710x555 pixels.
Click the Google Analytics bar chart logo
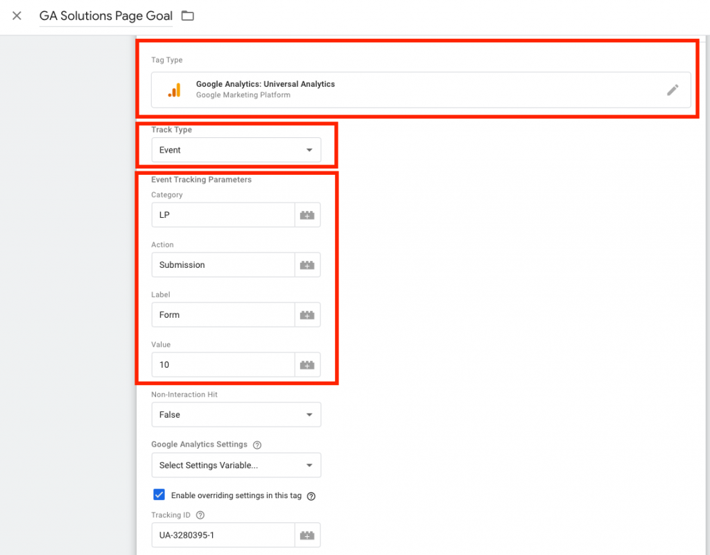tap(174, 89)
